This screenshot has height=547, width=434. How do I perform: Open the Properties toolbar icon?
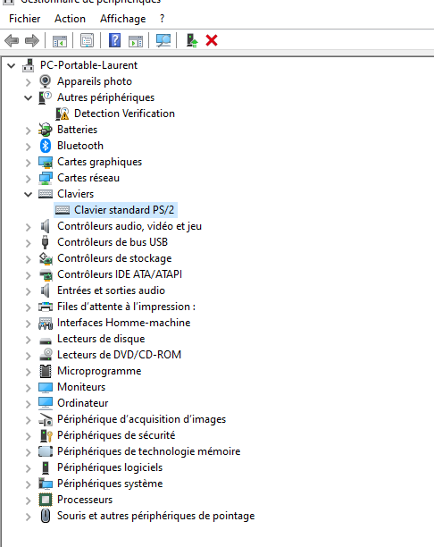[x=88, y=40]
